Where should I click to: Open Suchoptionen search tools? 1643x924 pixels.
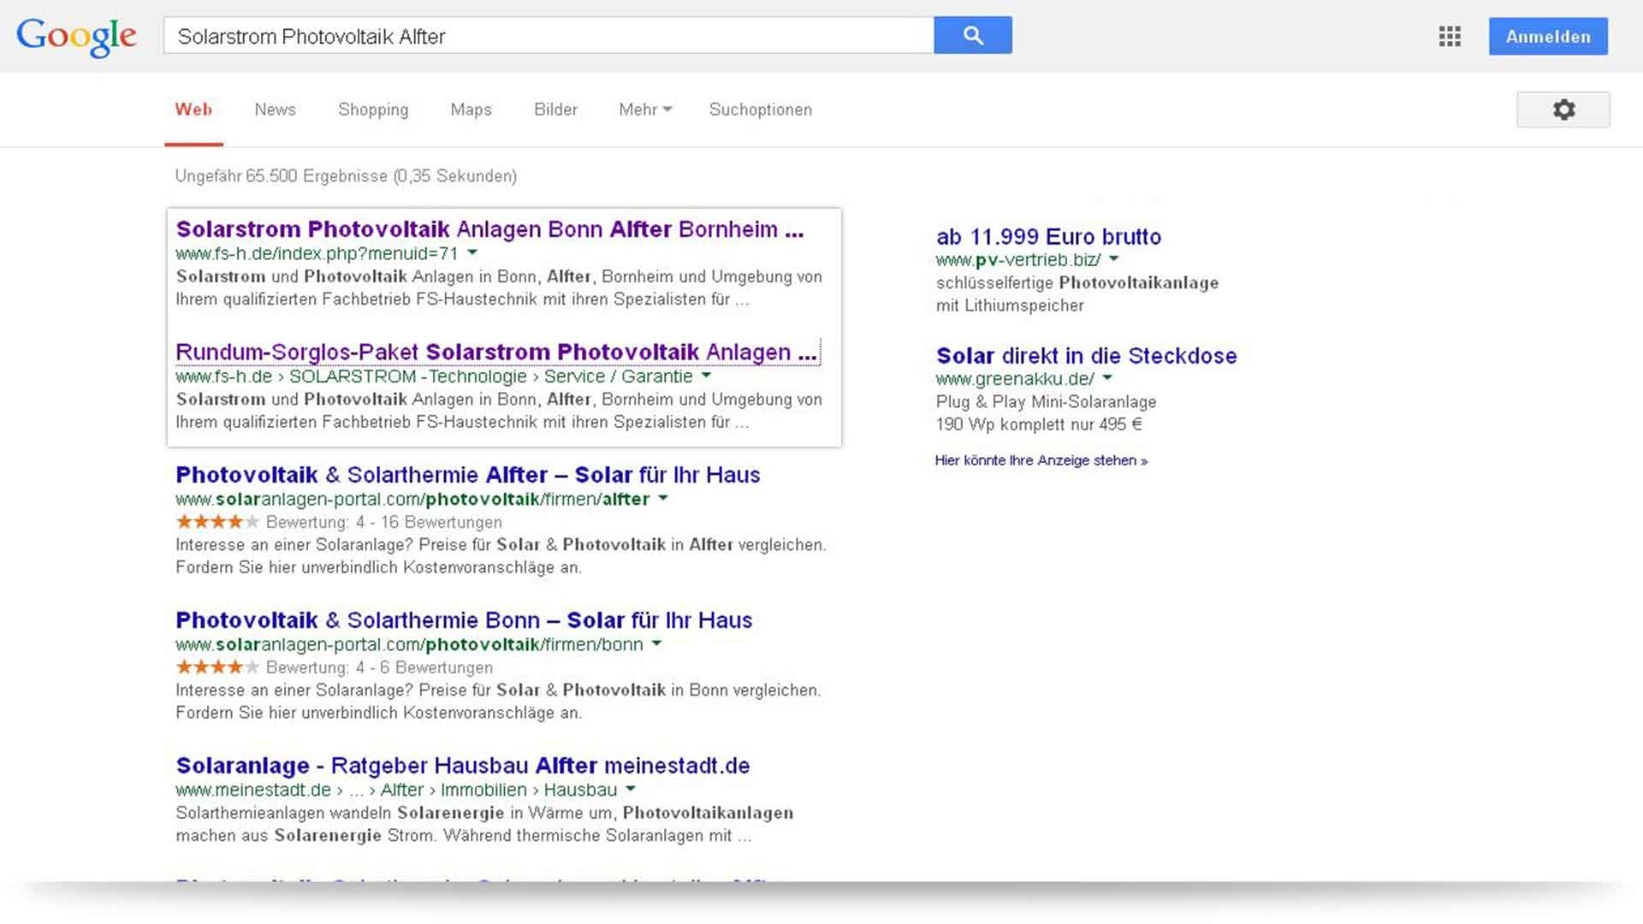coord(761,110)
